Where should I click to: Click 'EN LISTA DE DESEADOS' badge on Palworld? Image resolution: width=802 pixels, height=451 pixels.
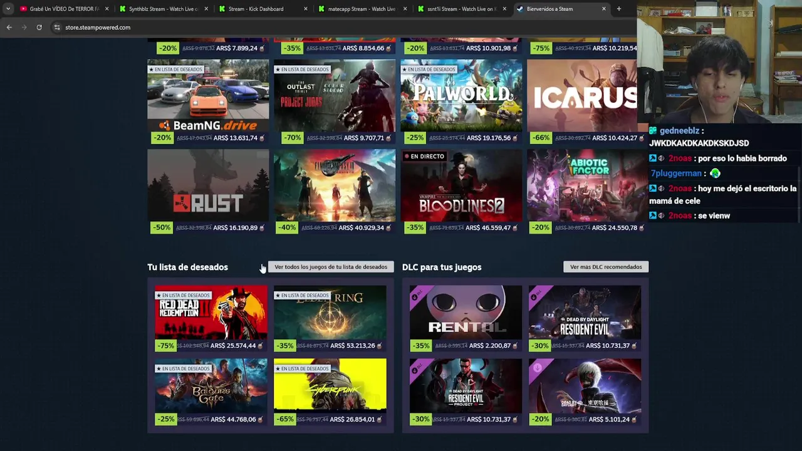[x=429, y=70]
